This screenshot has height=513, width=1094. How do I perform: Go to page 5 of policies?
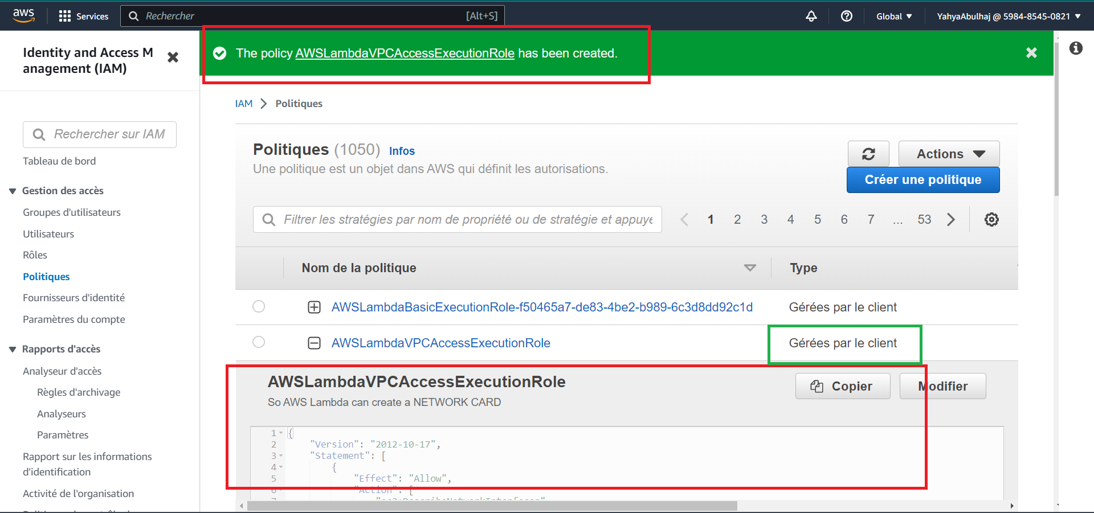pyautogui.click(x=818, y=219)
